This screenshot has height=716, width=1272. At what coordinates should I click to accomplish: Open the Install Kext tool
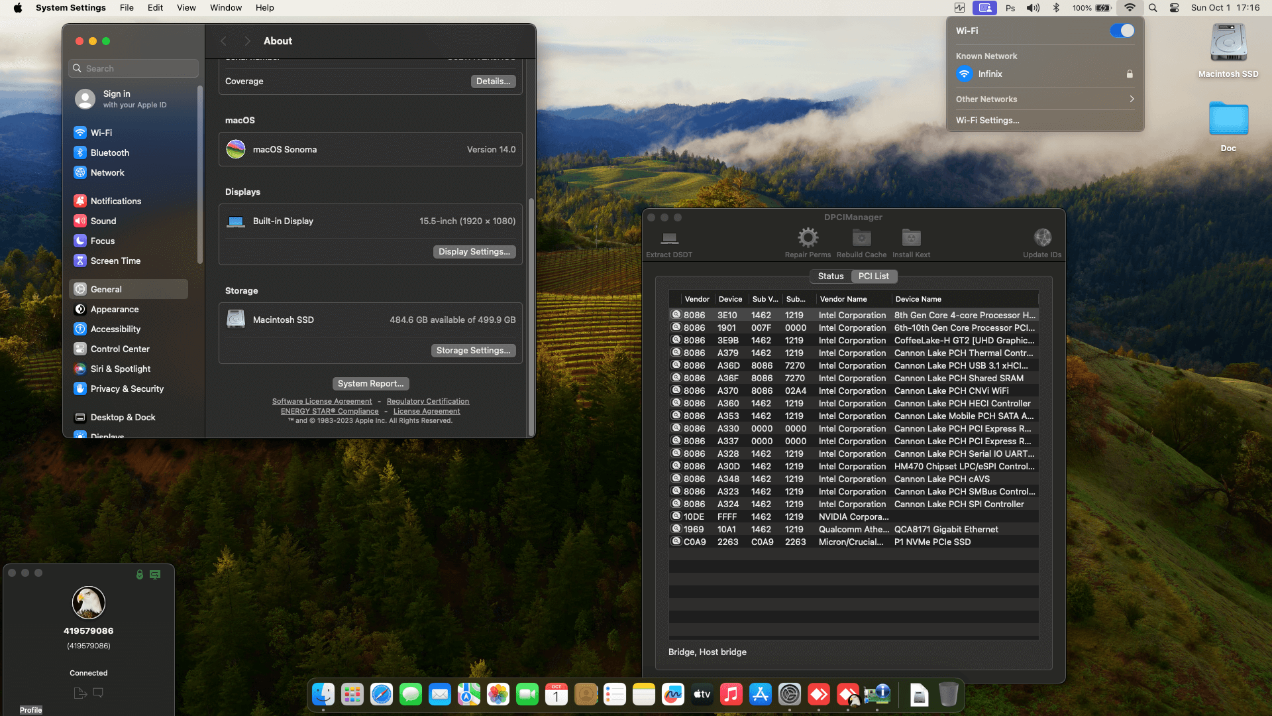point(910,242)
